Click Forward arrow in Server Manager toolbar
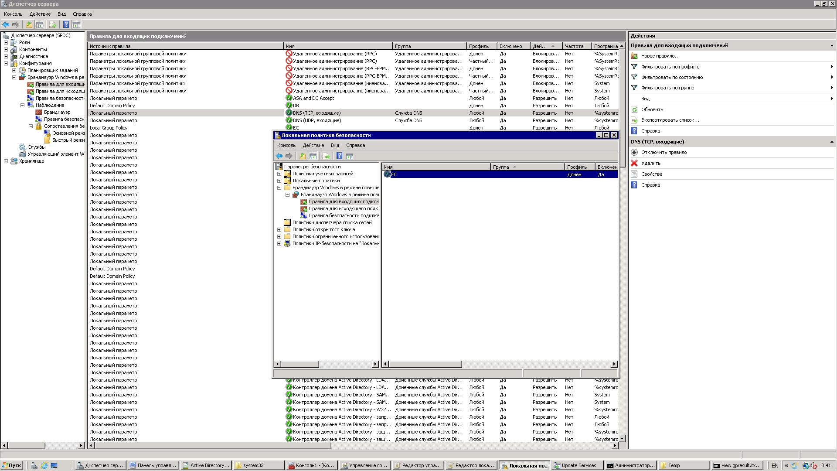The height and width of the screenshot is (471, 837). 16,25
